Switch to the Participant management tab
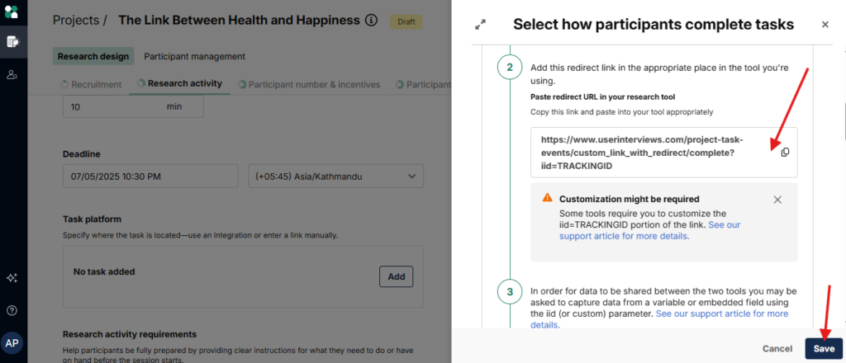 tap(194, 56)
